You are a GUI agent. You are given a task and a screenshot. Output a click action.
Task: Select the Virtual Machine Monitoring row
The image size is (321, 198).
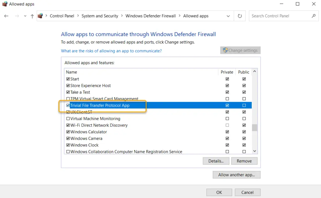pos(158,119)
